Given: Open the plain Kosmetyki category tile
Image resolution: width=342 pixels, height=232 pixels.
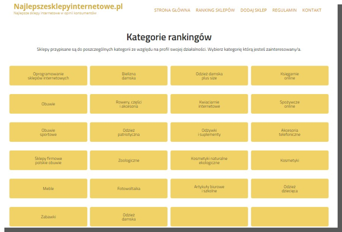Looking at the screenshot, I should point(289,160).
